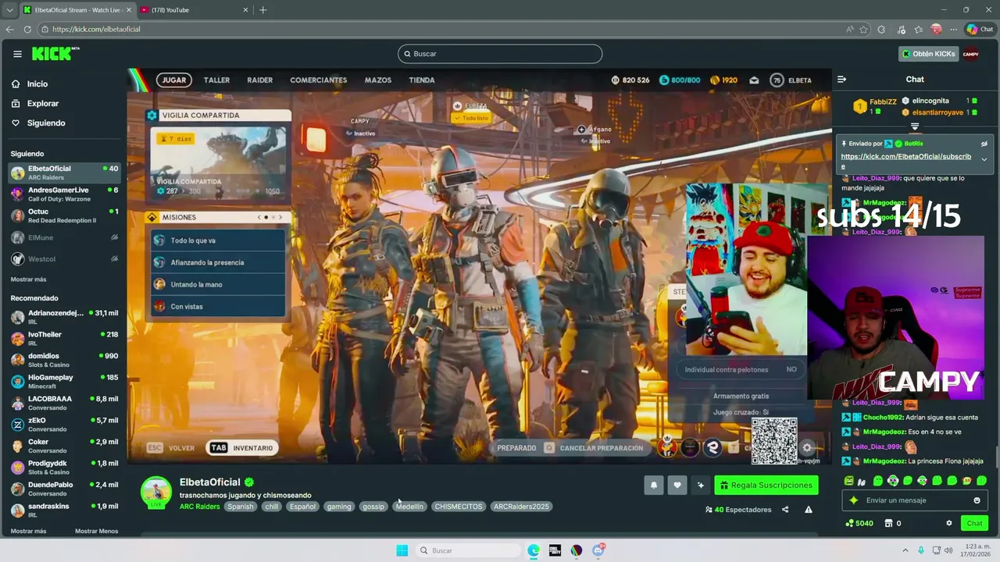Screen dimensions: 1000x562
Task: Show hidden system tray icons
Action: pos(905,550)
